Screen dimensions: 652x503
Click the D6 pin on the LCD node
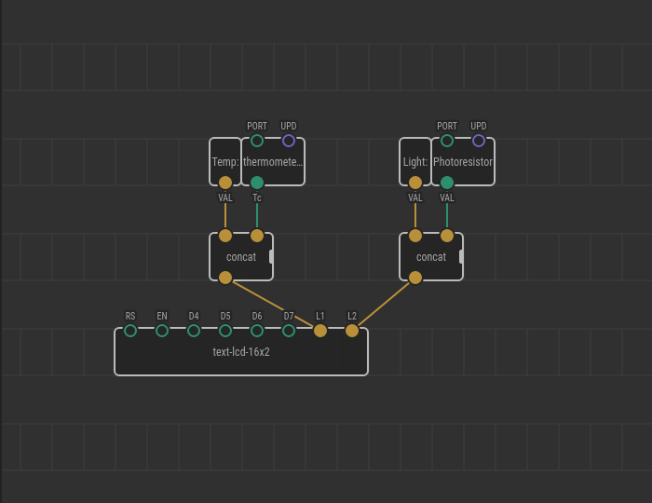coord(257,331)
